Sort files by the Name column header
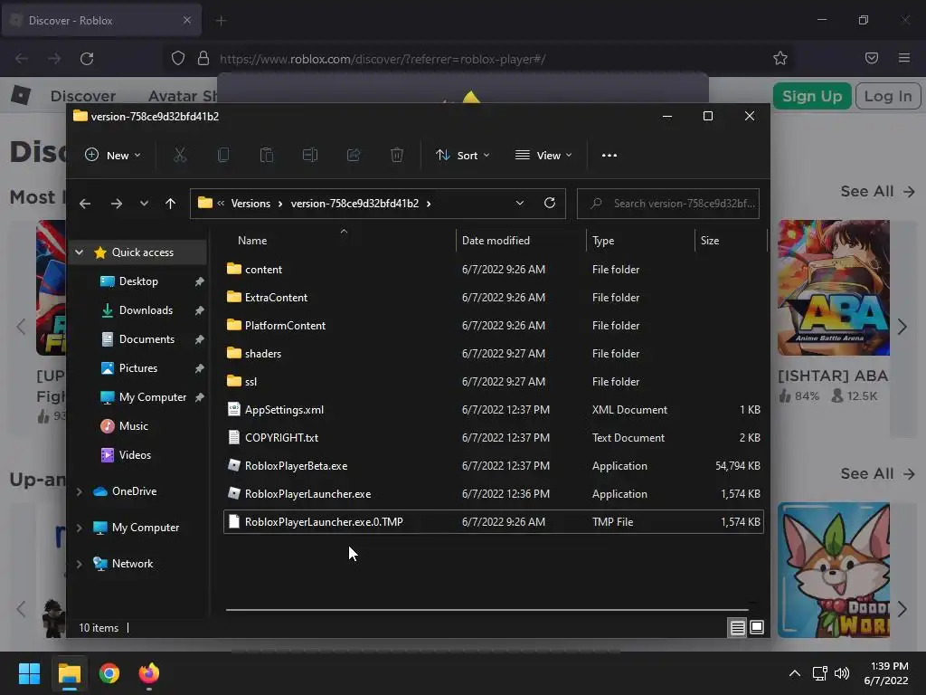The width and height of the screenshot is (926, 695). (252, 241)
